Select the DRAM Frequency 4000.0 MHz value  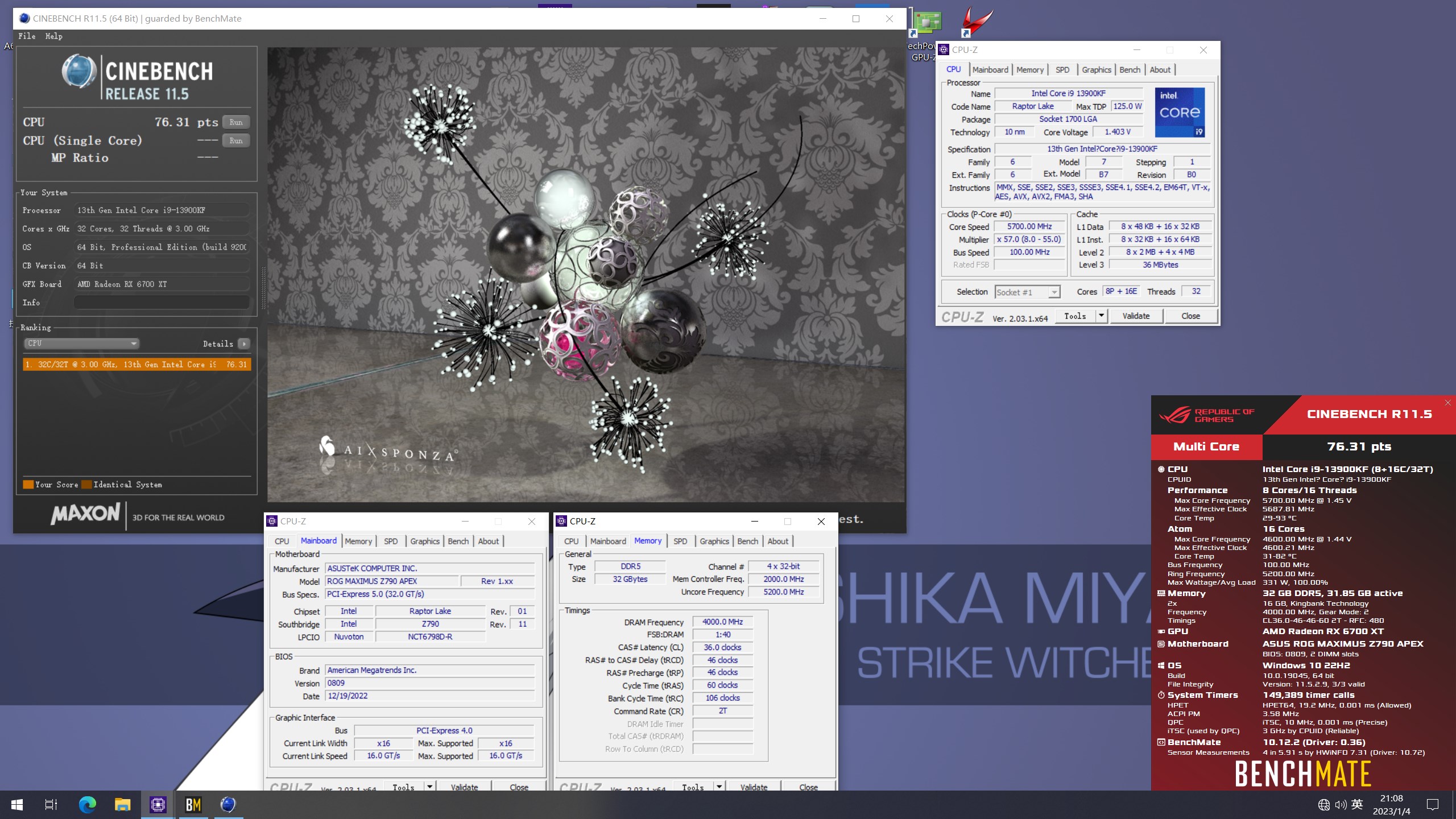pyautogui.click(x=722, y=622)
